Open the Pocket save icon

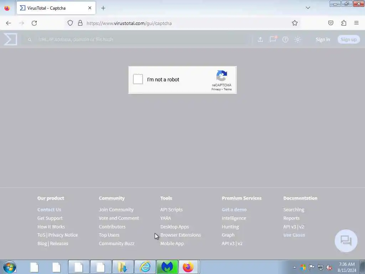coord(330,23)
